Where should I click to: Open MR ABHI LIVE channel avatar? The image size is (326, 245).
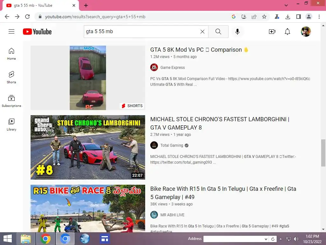tap(154, 215)
